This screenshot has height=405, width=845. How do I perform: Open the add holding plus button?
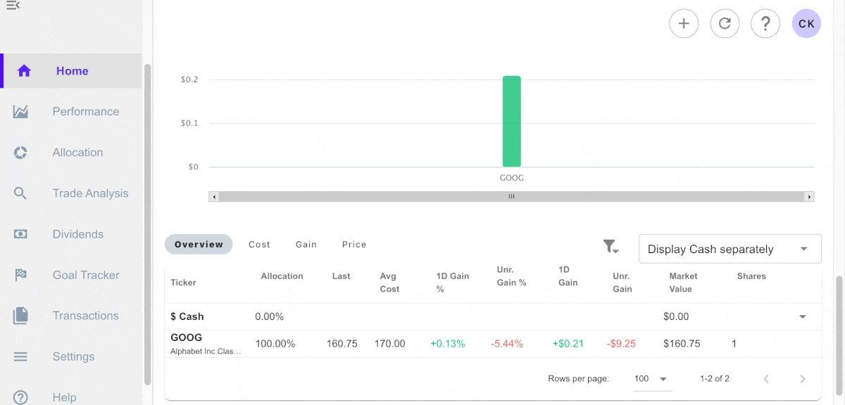(x=683, y=23)
